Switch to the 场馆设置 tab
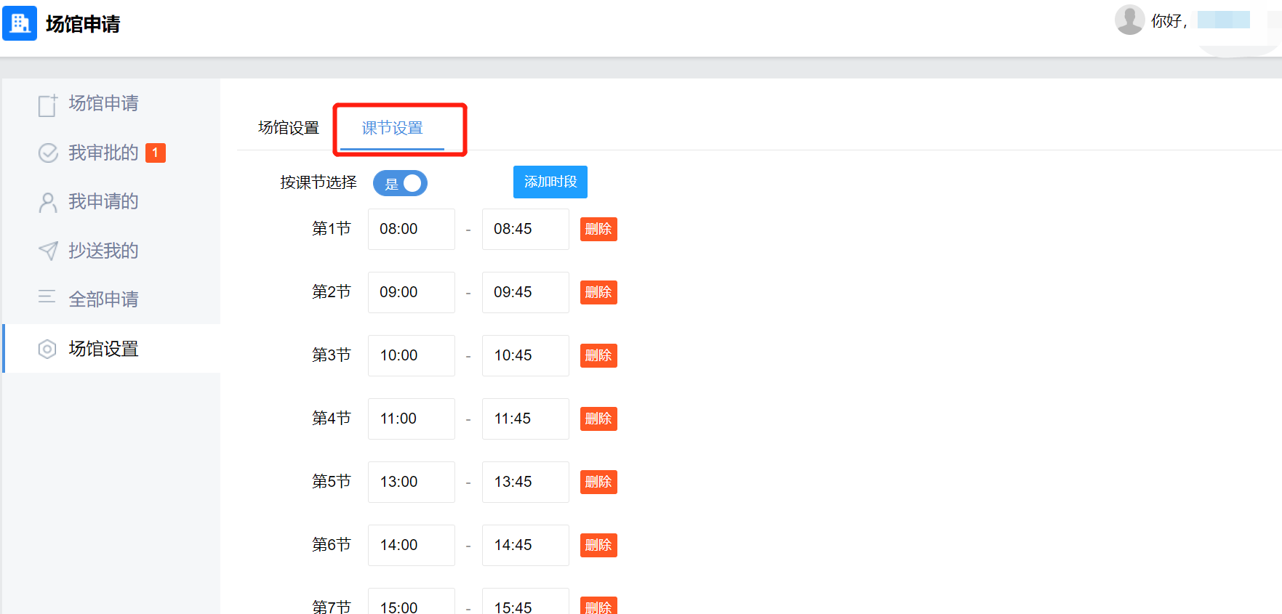Screen dimensions: 1282x614 289,128
